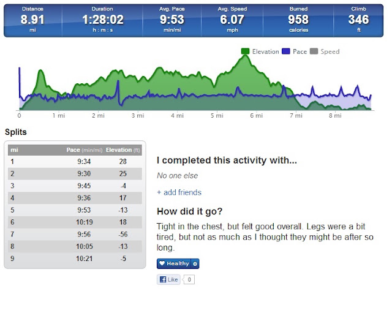The height and width of the screenshot is (318, 392).
Task: Click the Facebook logo icon
Action: pos(163,279)
